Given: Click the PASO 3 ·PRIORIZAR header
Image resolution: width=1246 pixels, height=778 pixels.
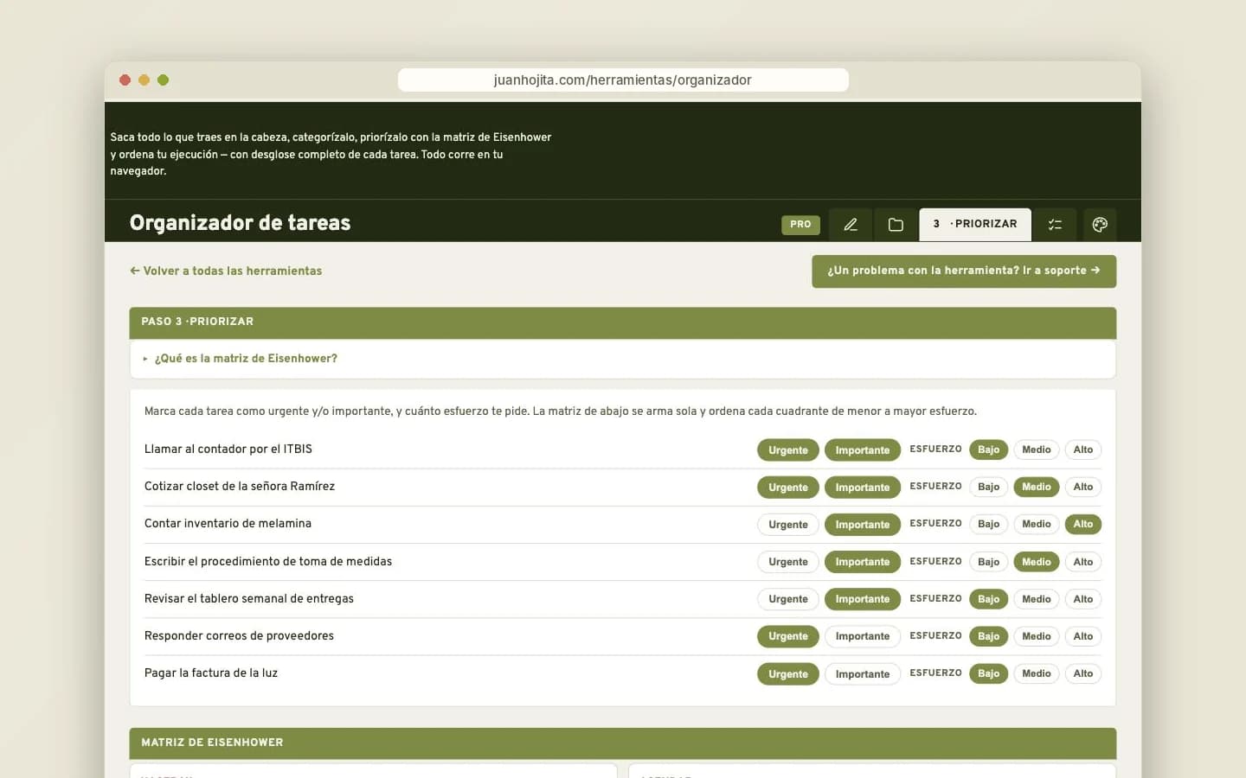Looking at the screenshot, I should [x=623, y=322].
